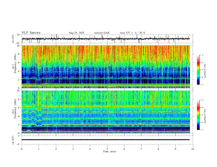Click the 'start UT = 4 :30: 0' text

point(132,33)
